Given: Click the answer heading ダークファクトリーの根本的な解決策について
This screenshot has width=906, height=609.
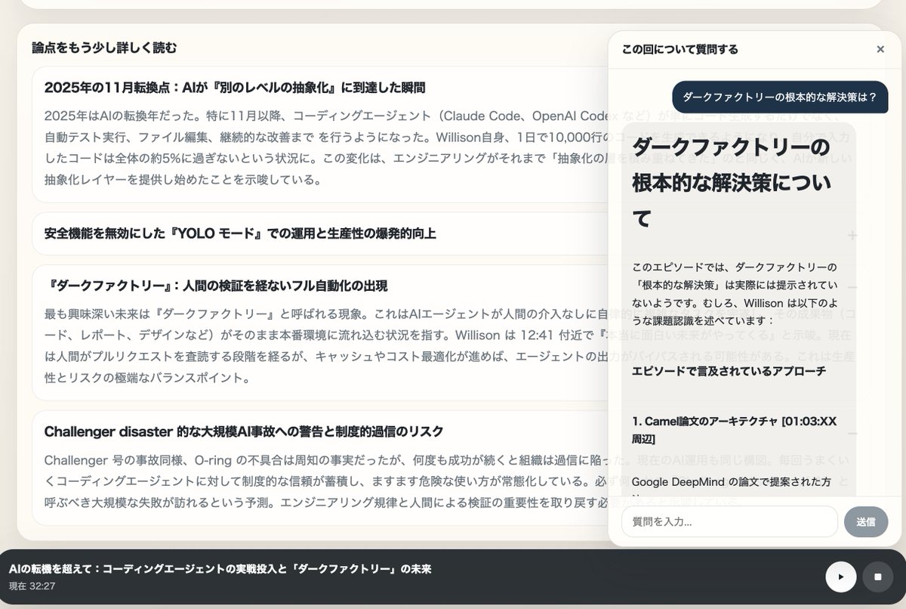Looking at the screenshot, I should click(731, 182).
